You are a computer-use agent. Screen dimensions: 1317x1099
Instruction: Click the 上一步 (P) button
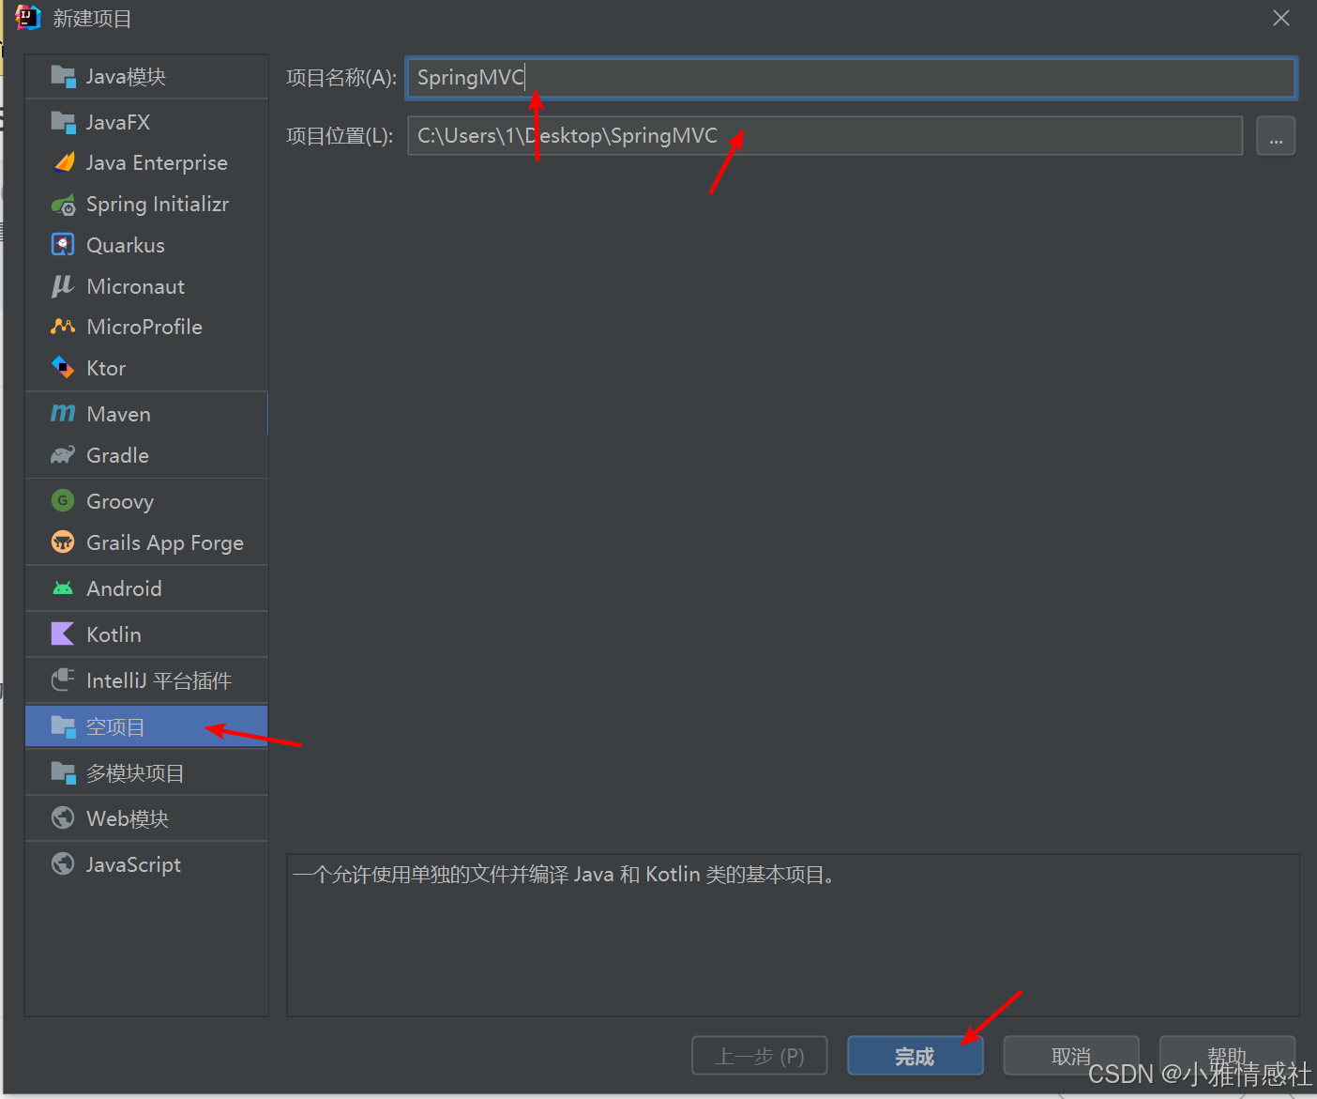click(760, 1056)
